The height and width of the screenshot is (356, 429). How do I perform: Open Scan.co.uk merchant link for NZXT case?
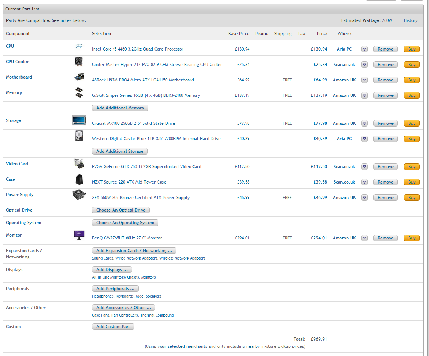[344, 182]
